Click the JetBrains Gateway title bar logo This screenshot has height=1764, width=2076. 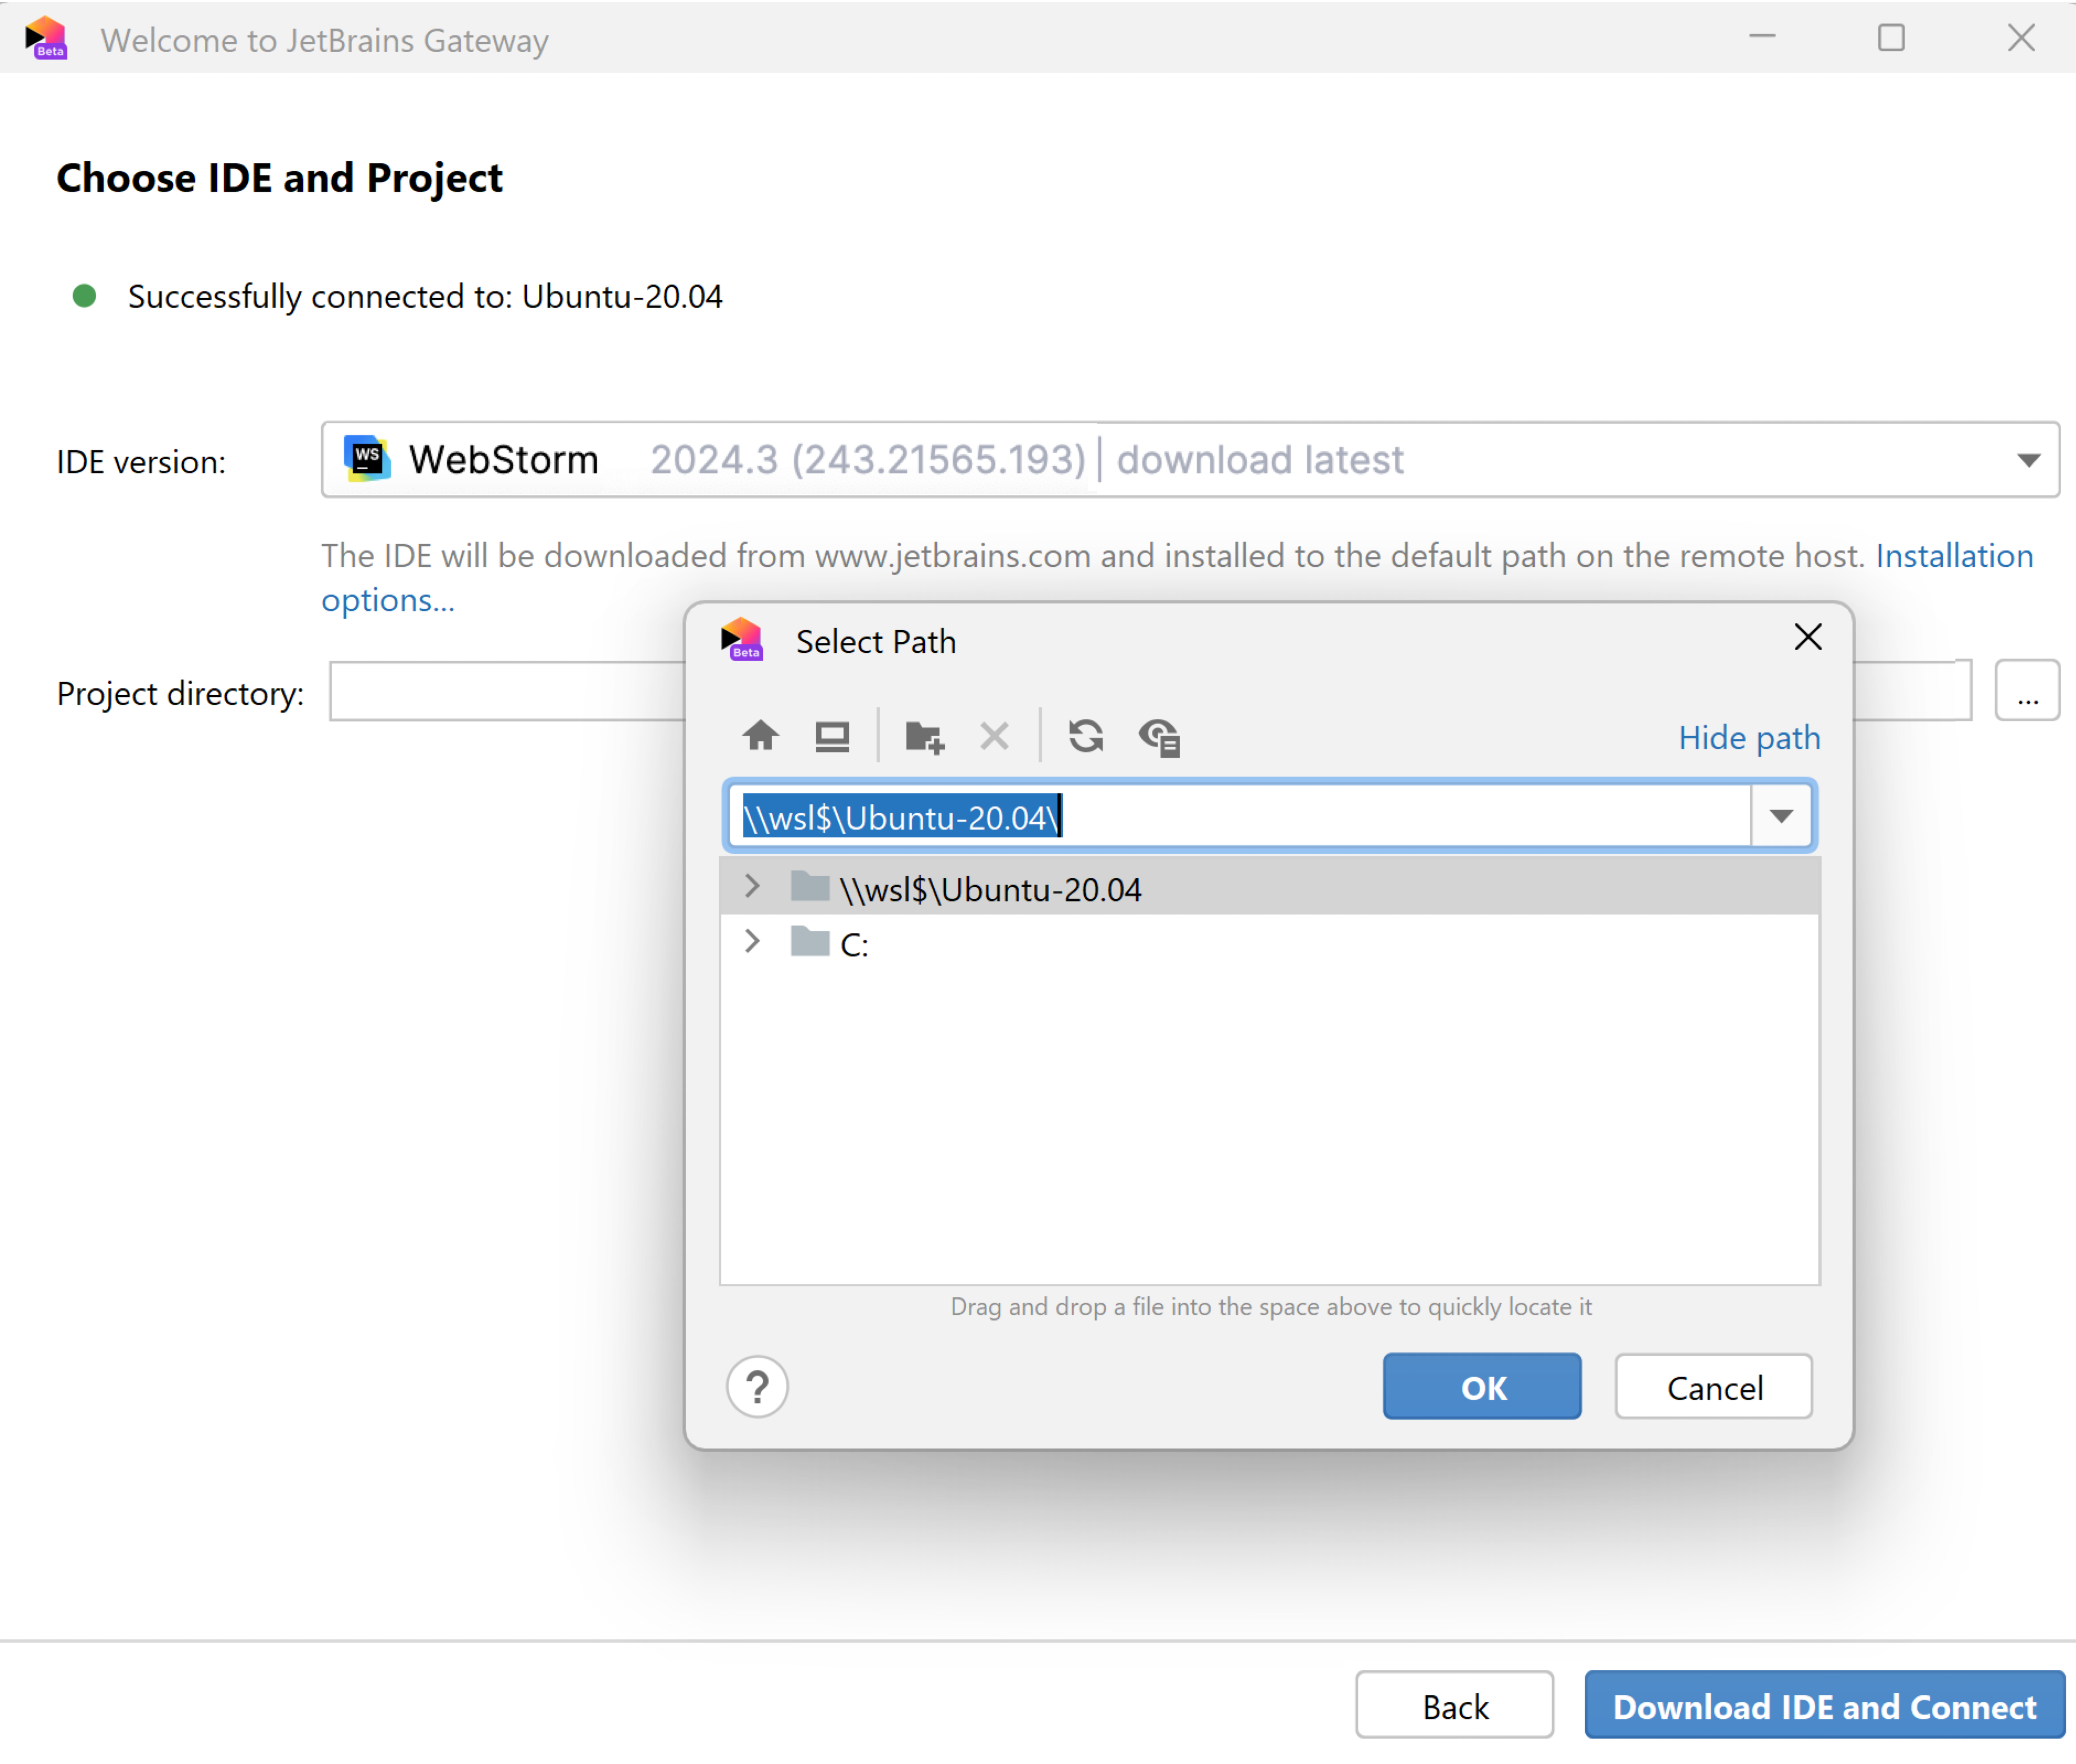pyautogui.click(x=46, y=38)
